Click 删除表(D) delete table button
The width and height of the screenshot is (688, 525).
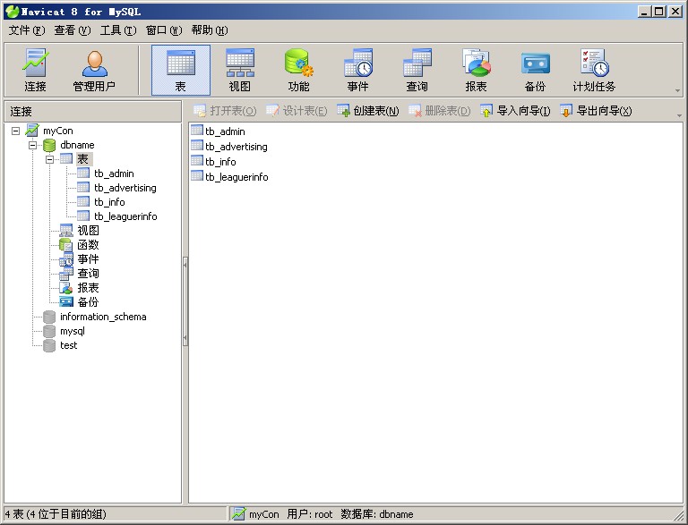[x=440, y=111]
